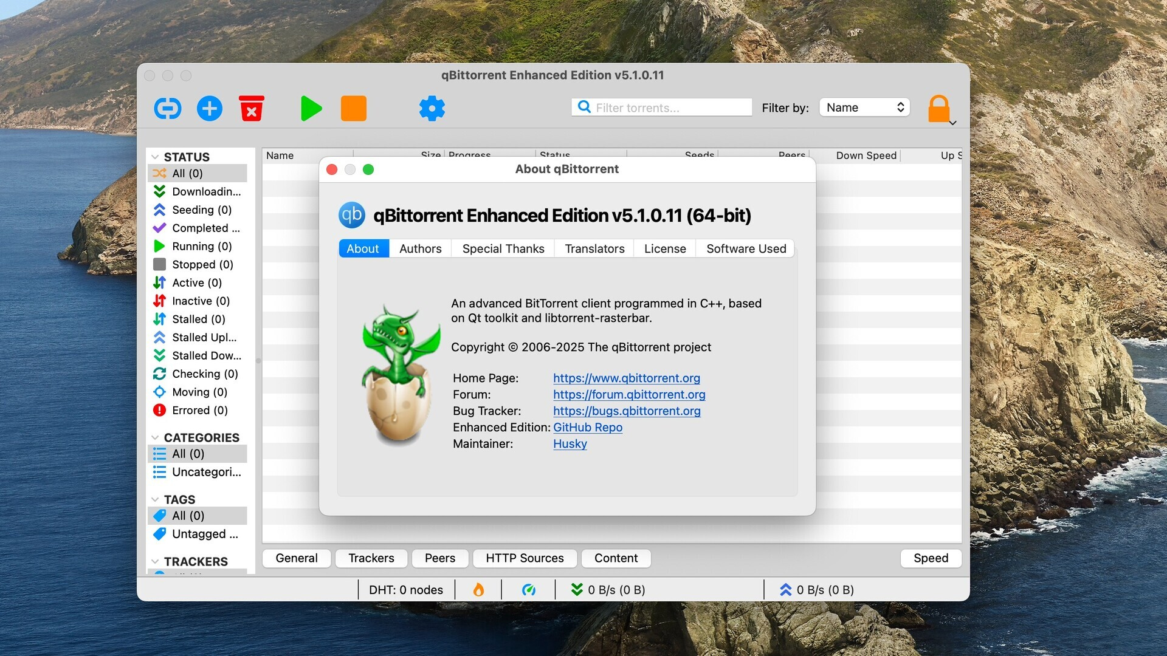The image size is (1167, 656).
Task: Open the forum.qbittorrent.org link
Action: pos(629,394)
